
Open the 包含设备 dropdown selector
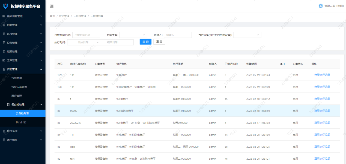[247, 35]
